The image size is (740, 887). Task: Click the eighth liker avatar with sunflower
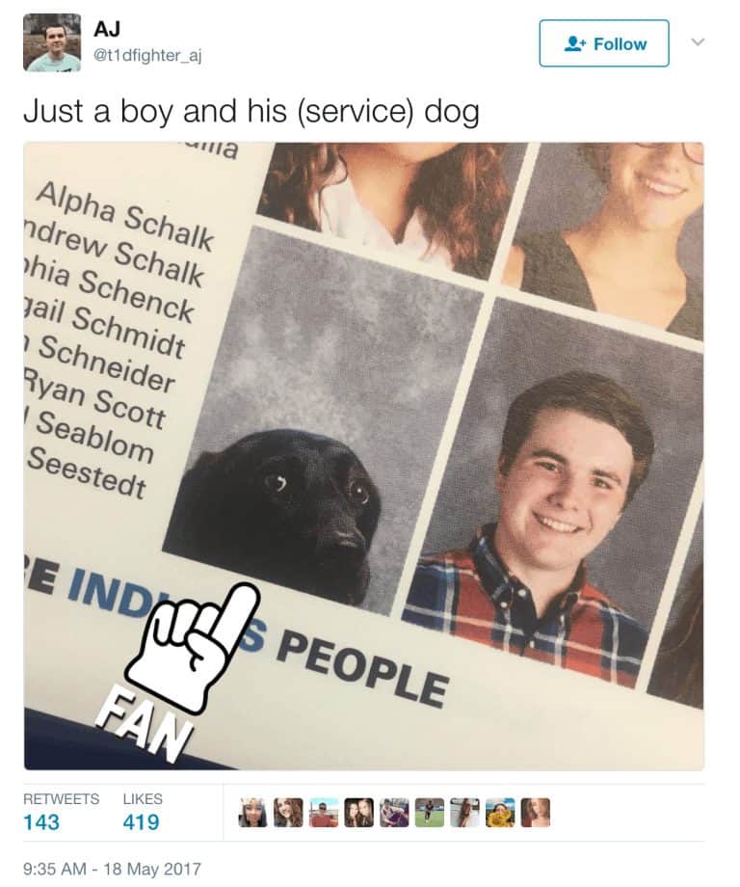click(x=500, y=813)
